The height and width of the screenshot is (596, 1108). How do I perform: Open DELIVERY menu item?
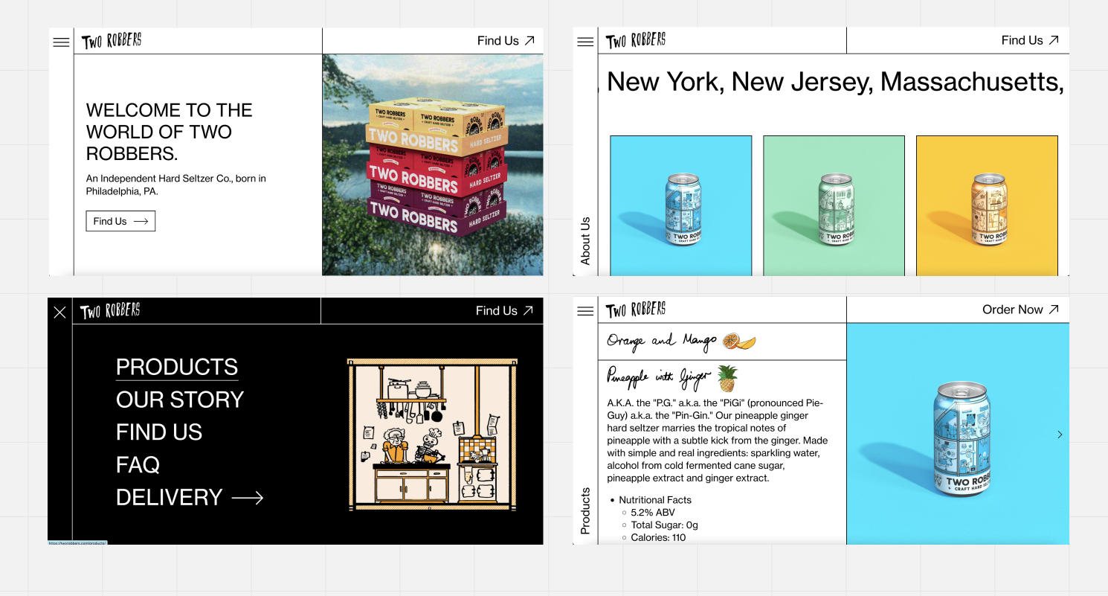point(170,497)
